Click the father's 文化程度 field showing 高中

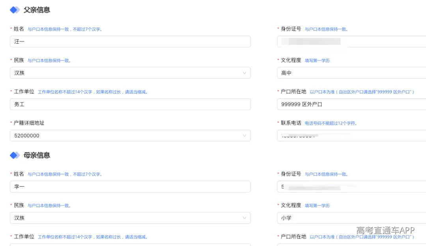pyautogui.click(x=351, y=73)
